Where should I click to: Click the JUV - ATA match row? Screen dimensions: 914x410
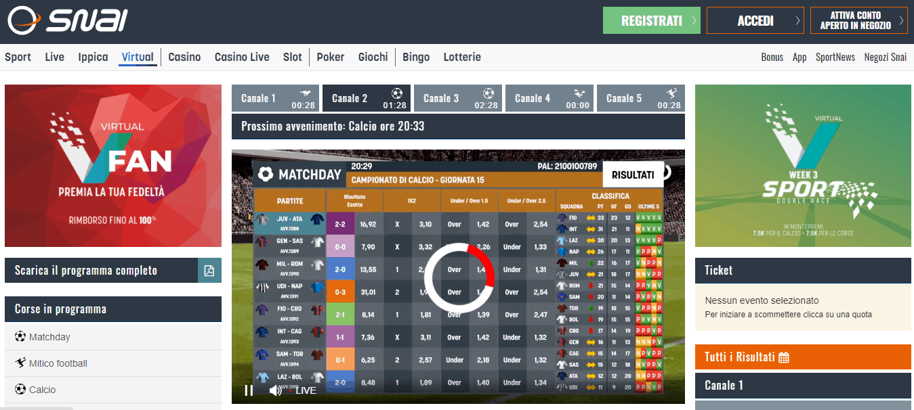290,223
